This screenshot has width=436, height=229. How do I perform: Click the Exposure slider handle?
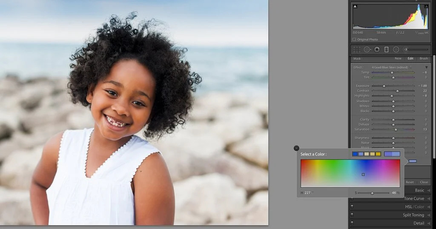click(384, 86)
